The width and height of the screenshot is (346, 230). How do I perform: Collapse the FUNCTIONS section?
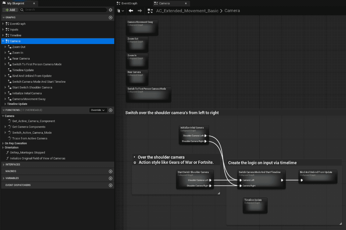click(x=4, y=110)
